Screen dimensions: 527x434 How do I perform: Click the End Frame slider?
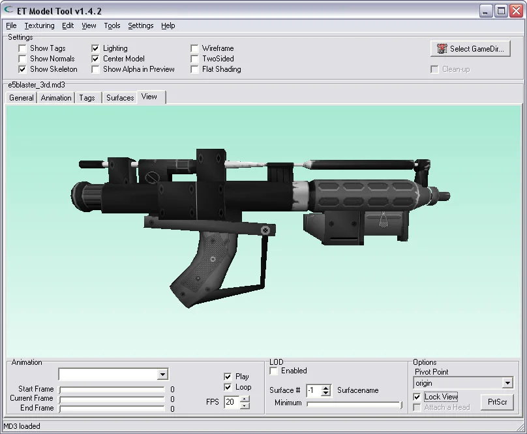point(112,409)
